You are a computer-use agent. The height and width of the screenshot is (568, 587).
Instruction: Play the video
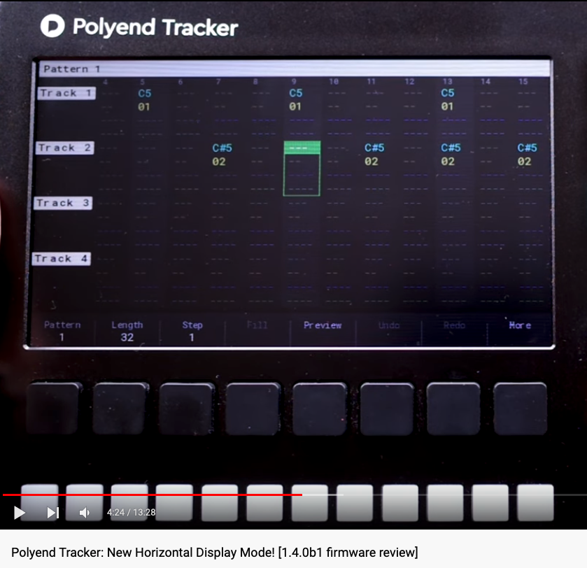point(20,512)
